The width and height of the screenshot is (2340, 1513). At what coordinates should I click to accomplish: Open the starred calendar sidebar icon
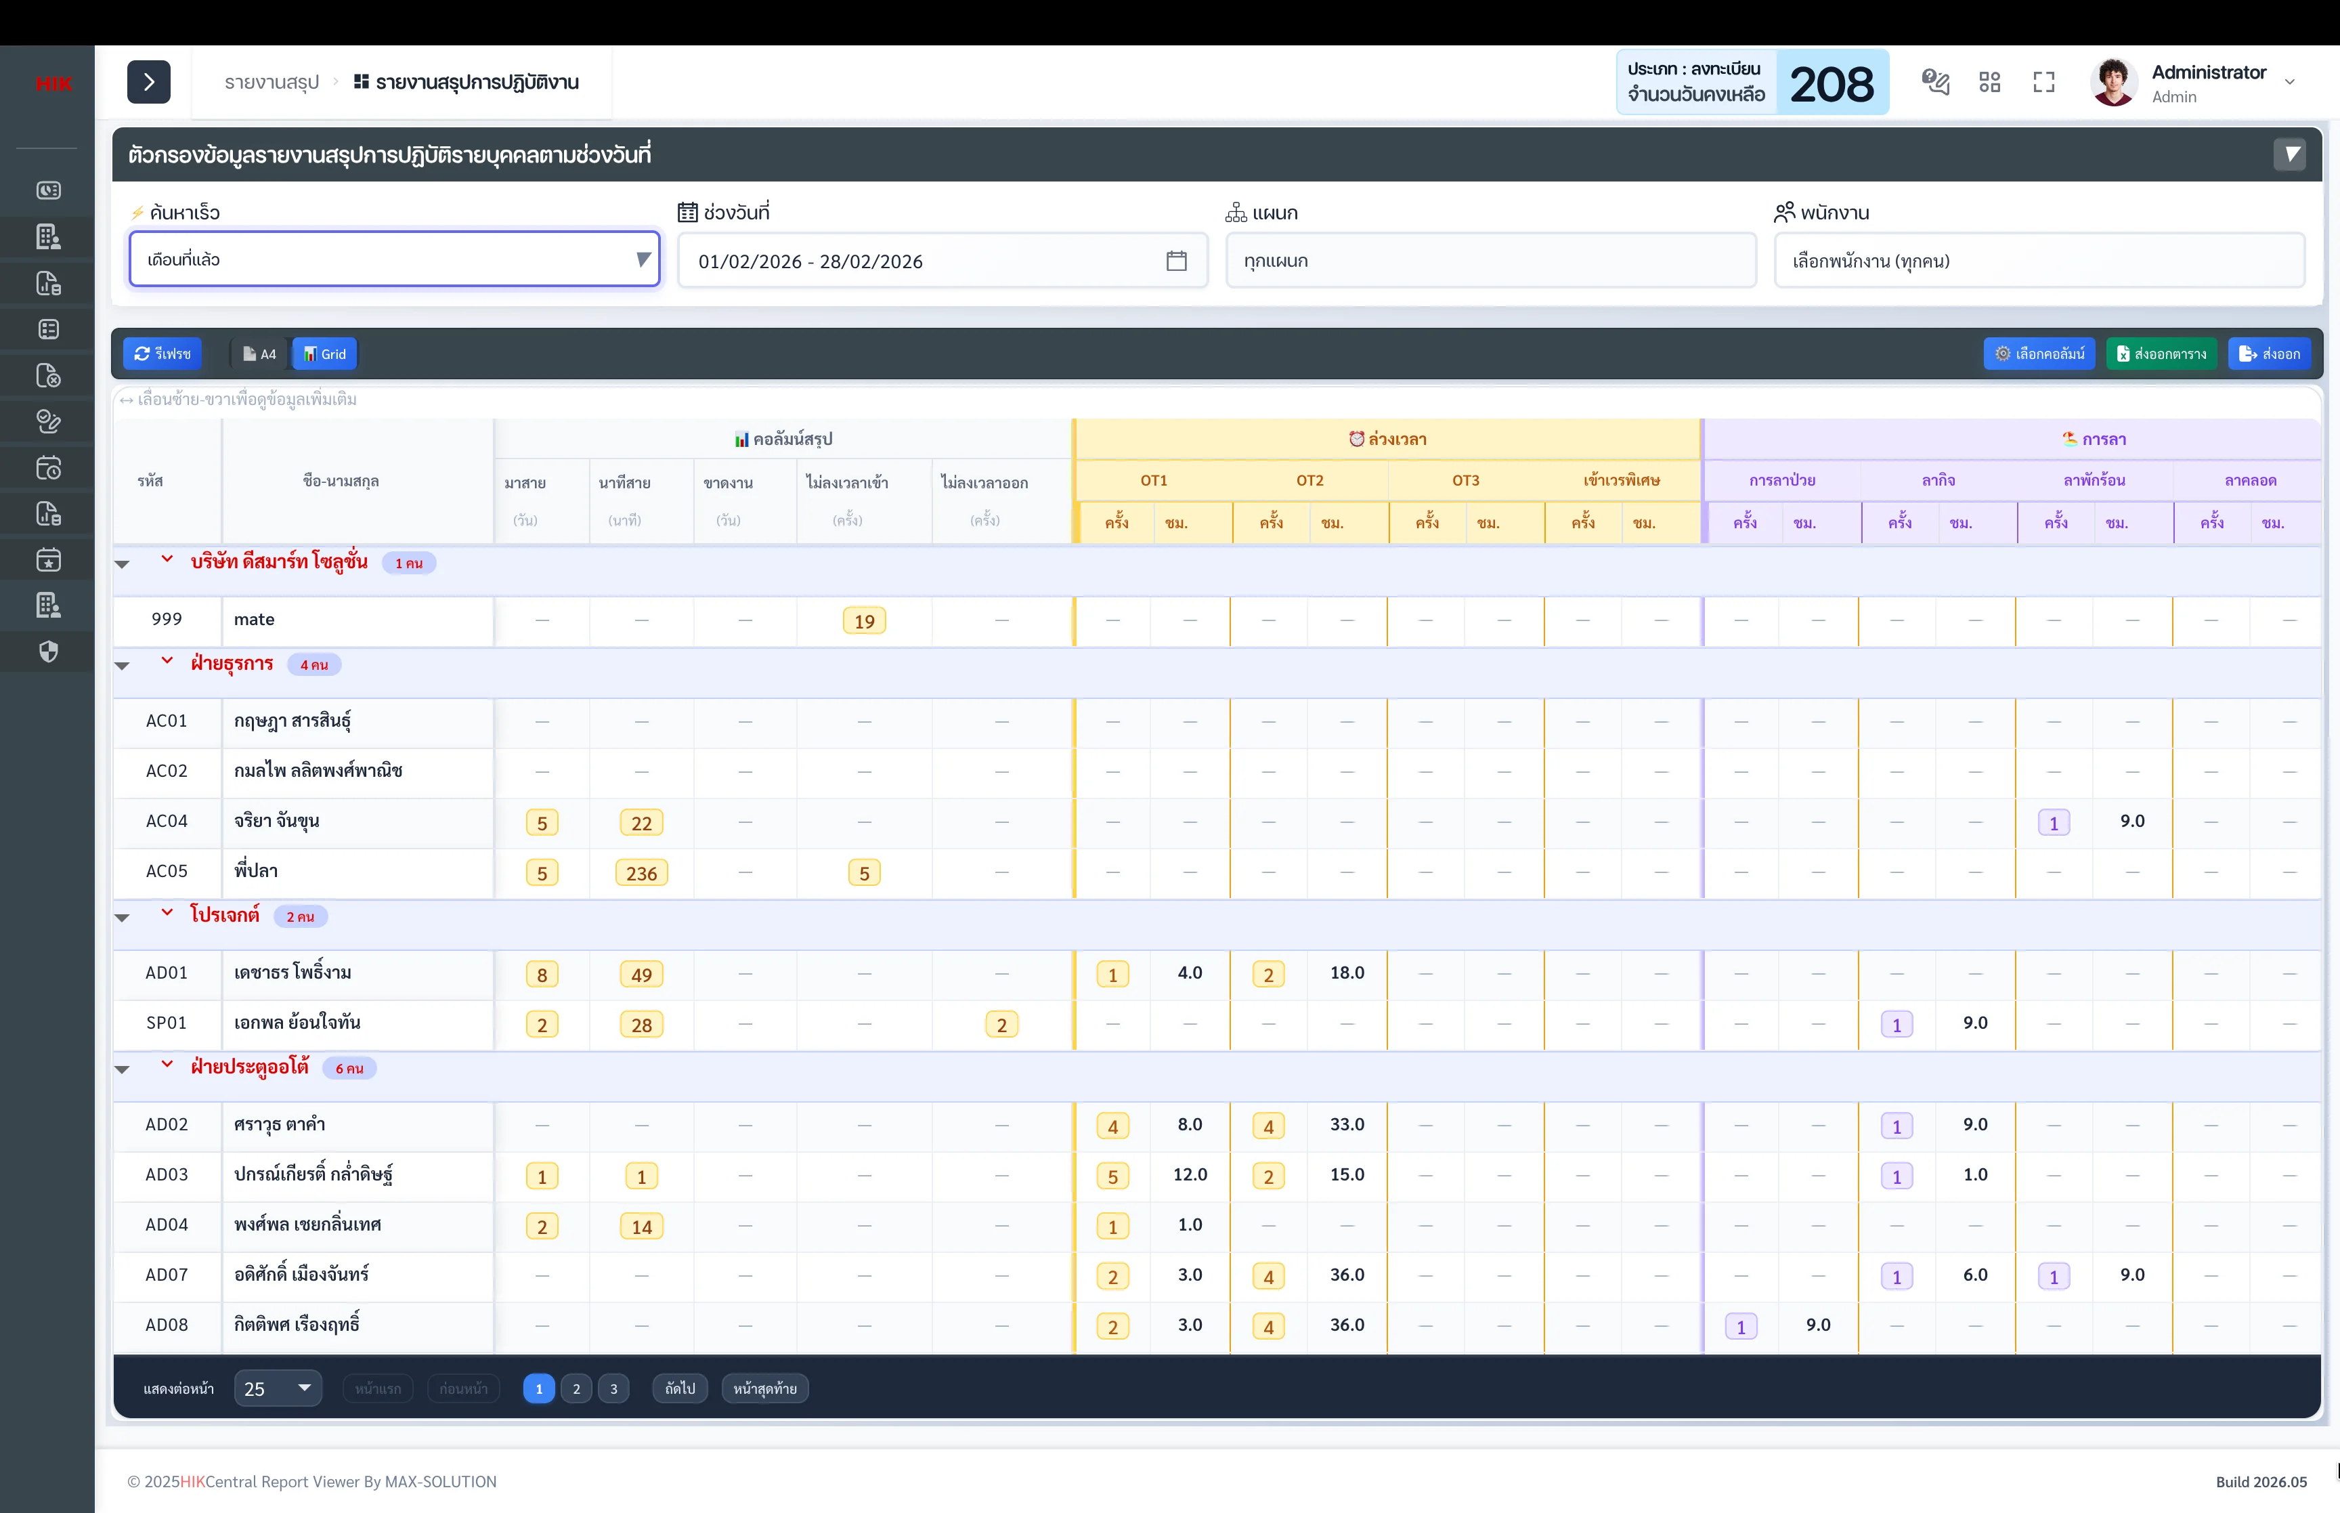pos(48,560)
